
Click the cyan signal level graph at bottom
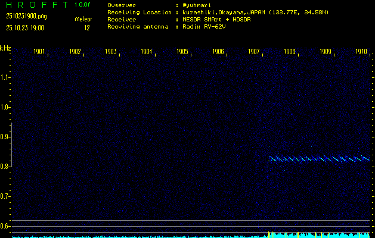[x=191, y=235]
